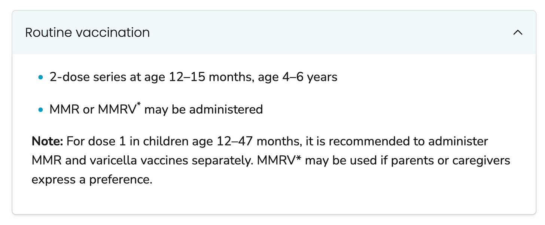Click the Routine vaccination header
This screenshot has width=545, height=225.
click(87, 33)
